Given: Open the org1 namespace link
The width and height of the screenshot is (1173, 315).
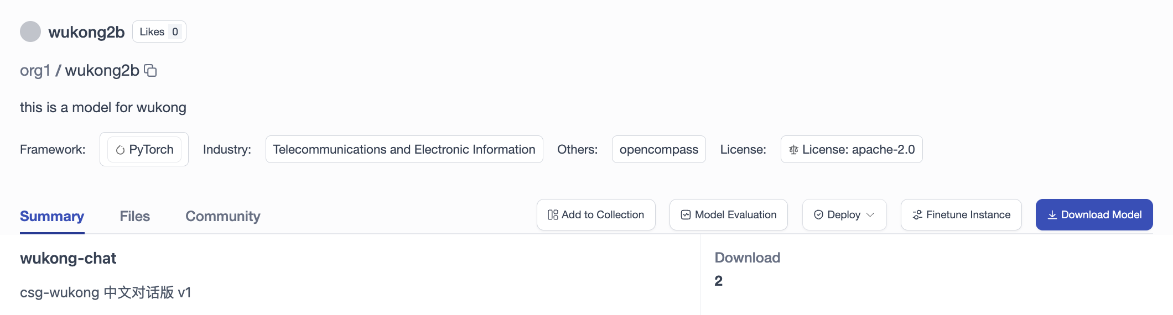Looking at the screenshot, I should (35, 71).
